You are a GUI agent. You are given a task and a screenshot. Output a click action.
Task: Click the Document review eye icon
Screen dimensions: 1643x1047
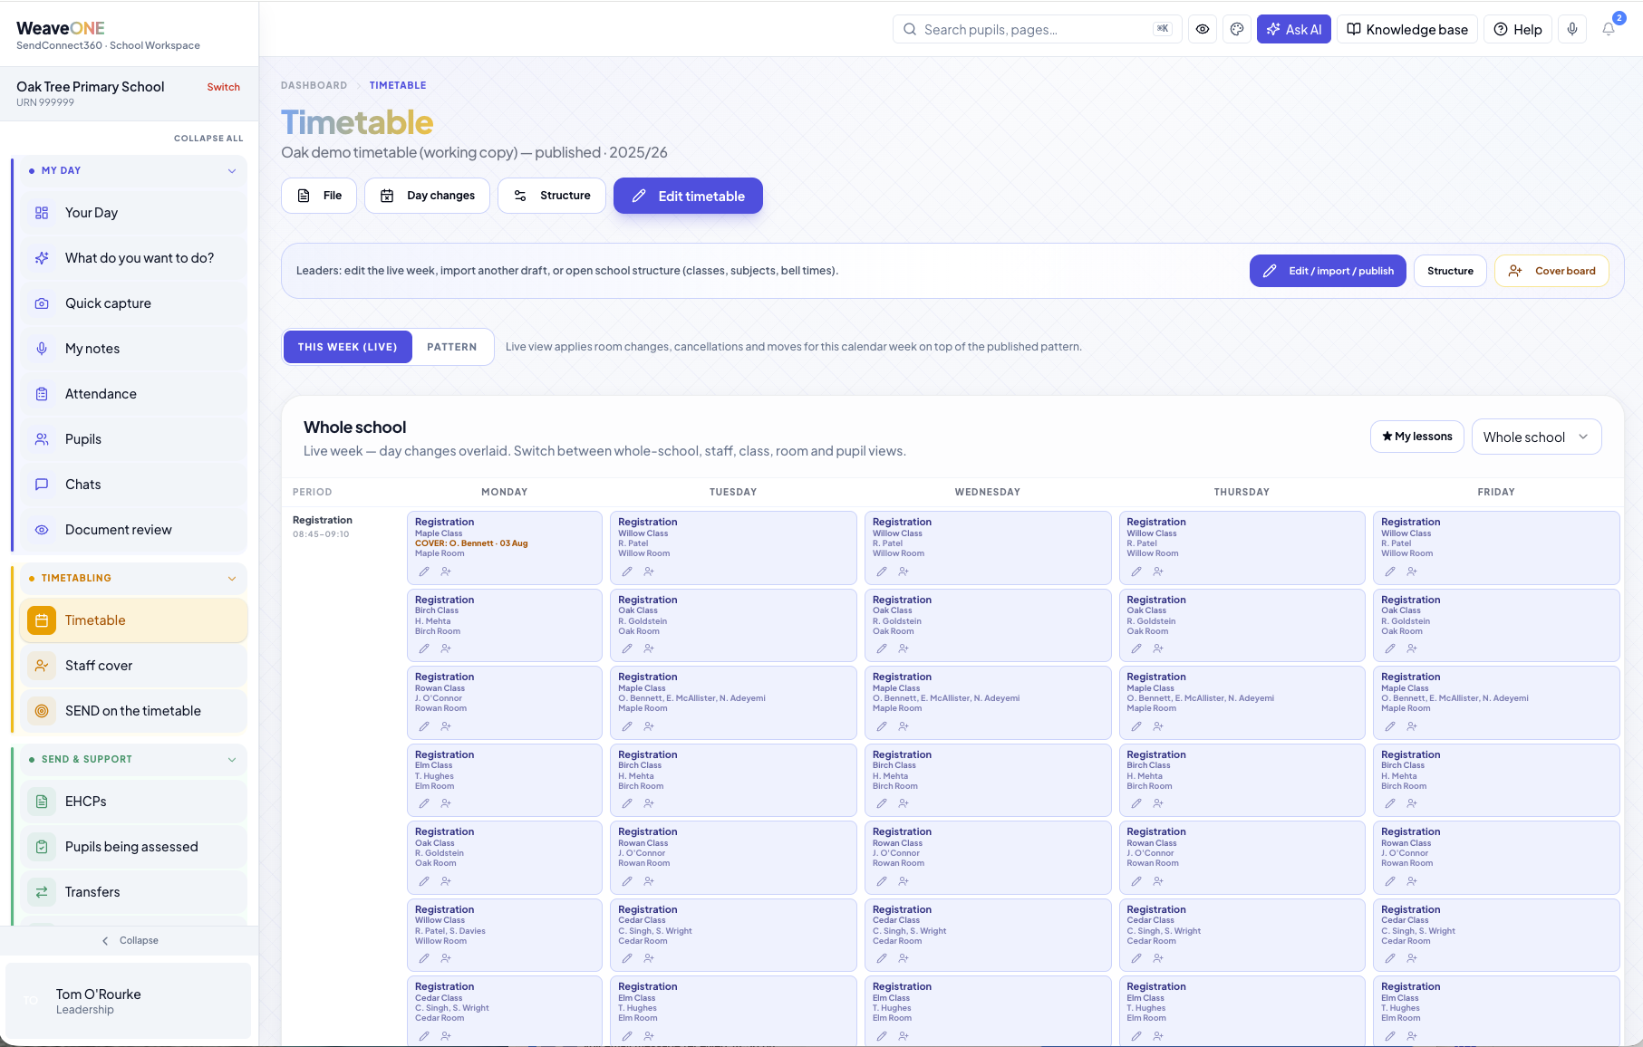(x=42, y=530)
